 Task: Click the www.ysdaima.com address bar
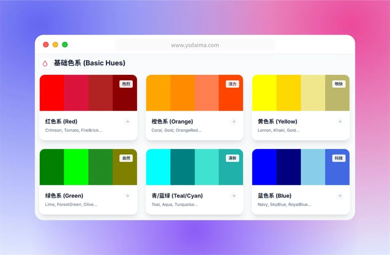tap(195, 45)
